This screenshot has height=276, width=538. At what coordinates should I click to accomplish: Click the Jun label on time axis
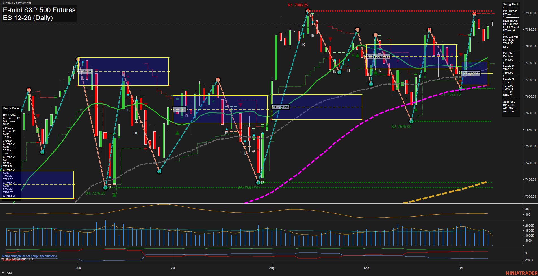78,268
